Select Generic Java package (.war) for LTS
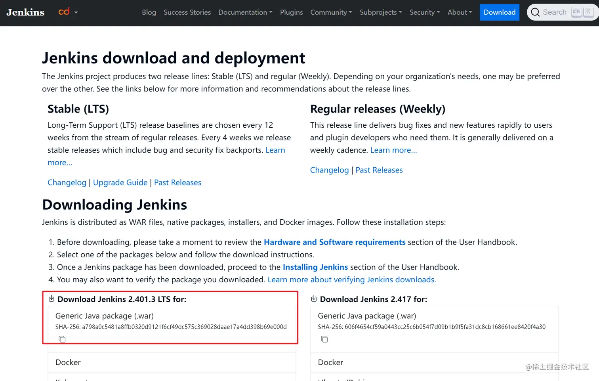The image size is (599, 381). point(105,316)
